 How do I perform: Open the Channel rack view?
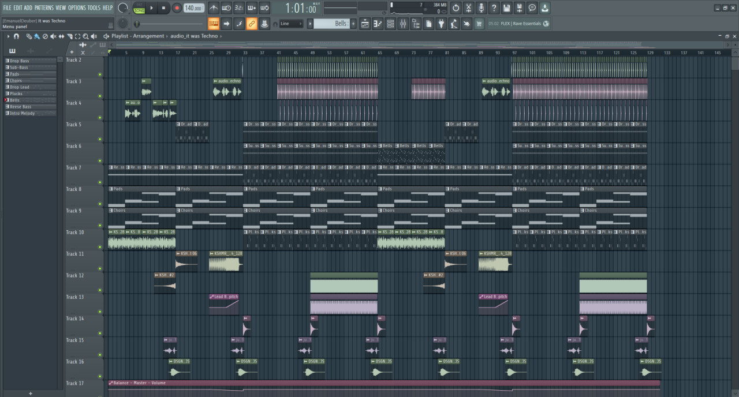click(x=390, y=24)
